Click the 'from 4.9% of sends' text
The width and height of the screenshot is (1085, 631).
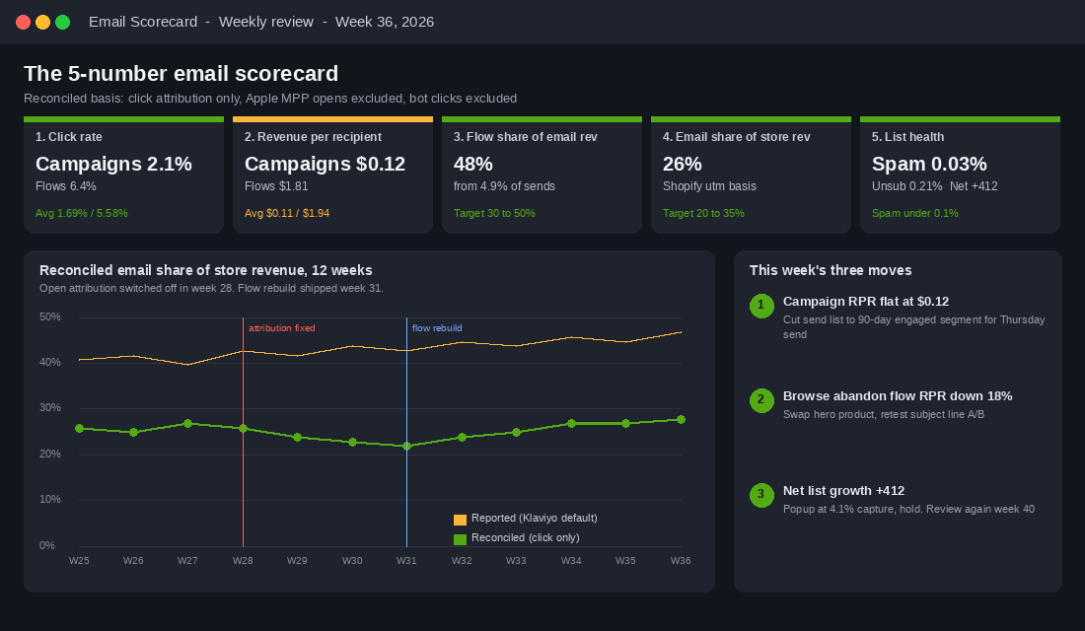504,186
